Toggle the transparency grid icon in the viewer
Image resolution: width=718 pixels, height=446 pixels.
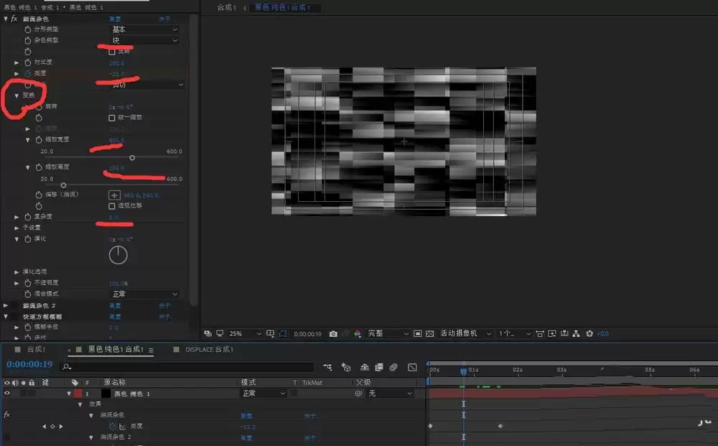point(429,334)
